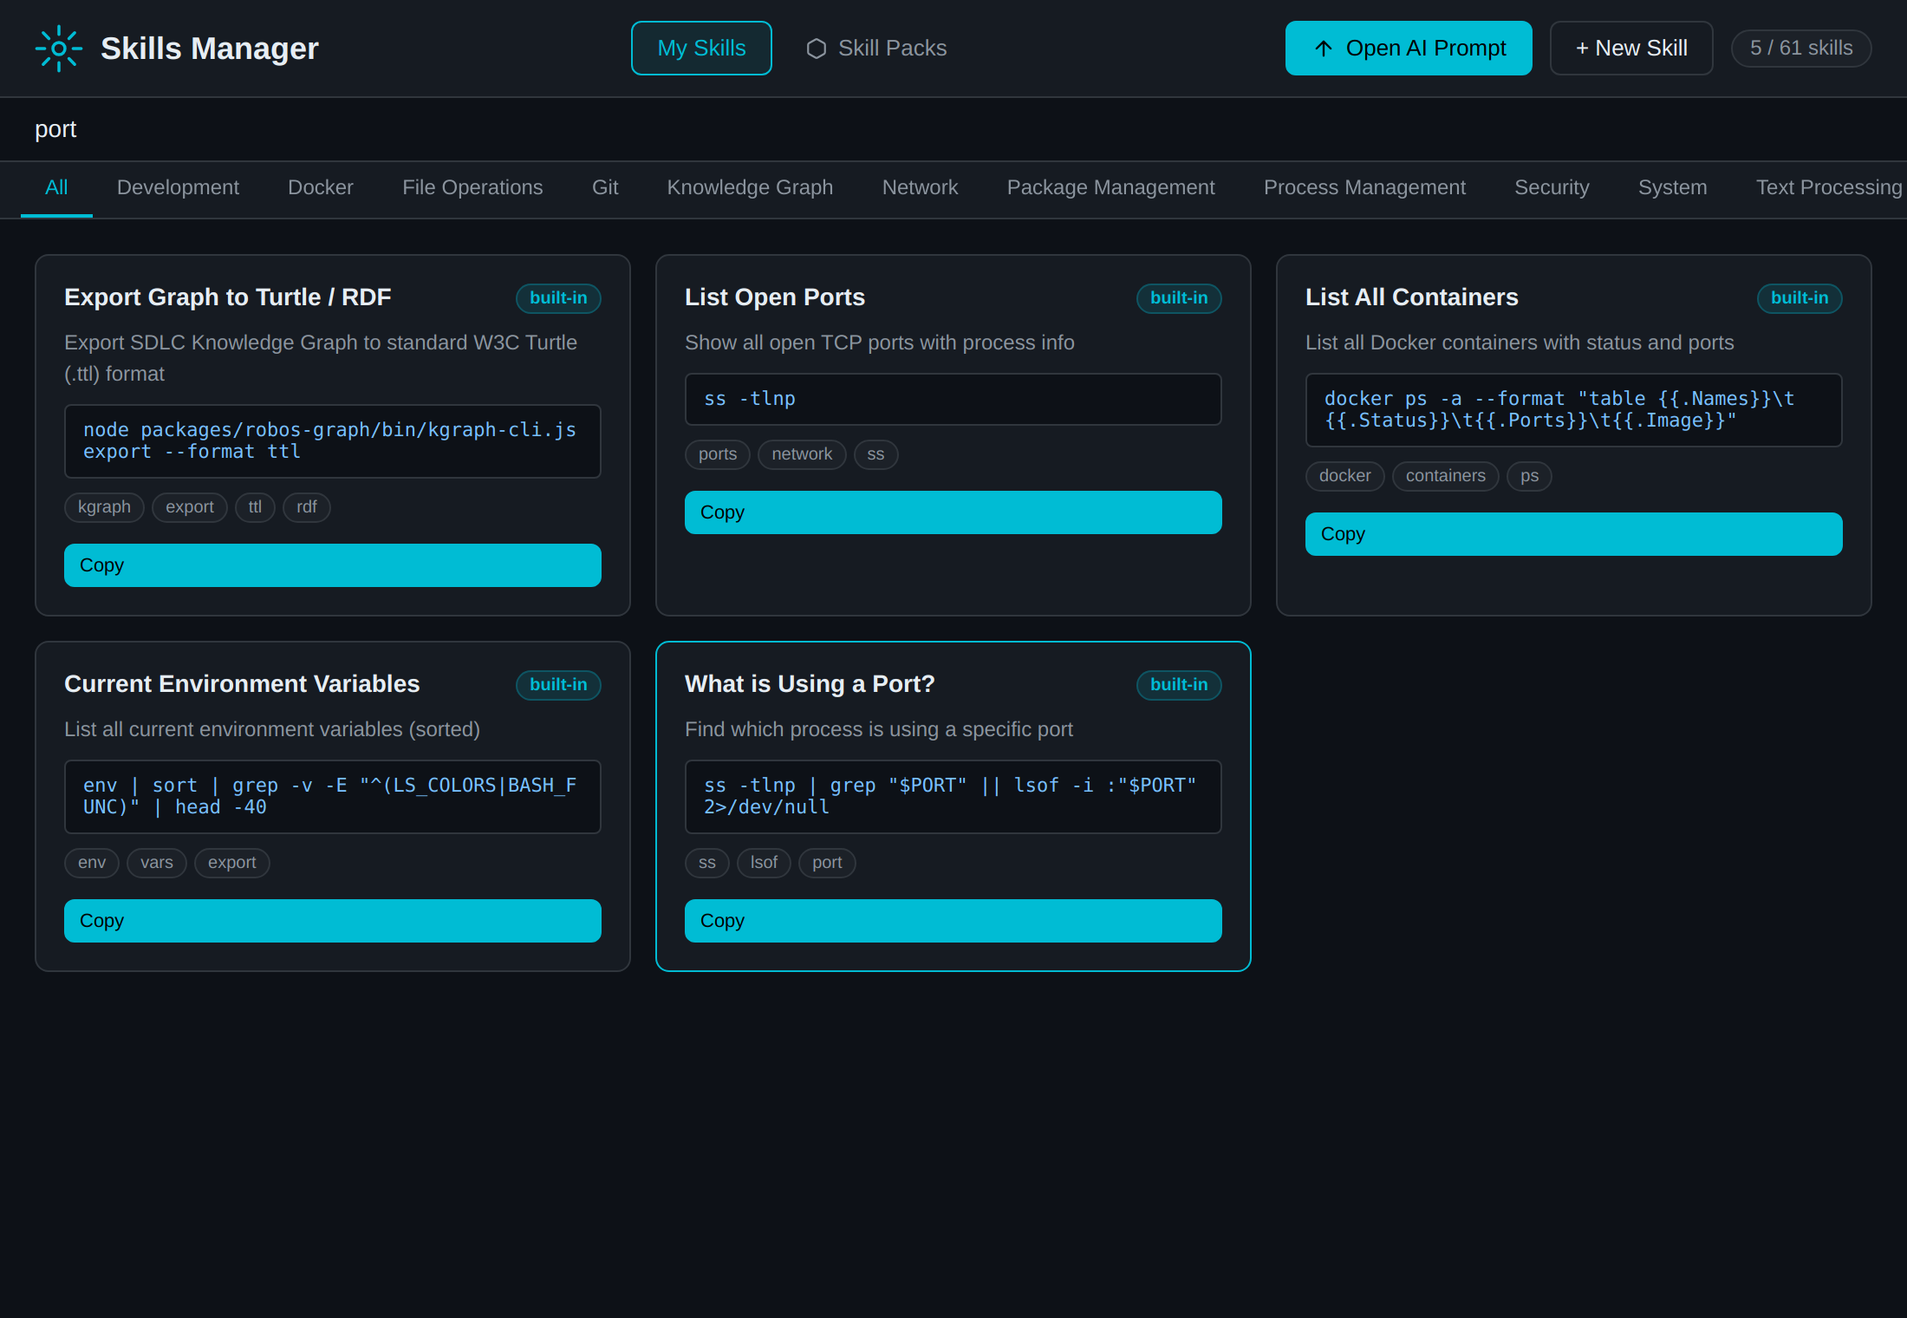Copy the List Open Ports command
1907x1318 pixels.
tap(953, 512)
